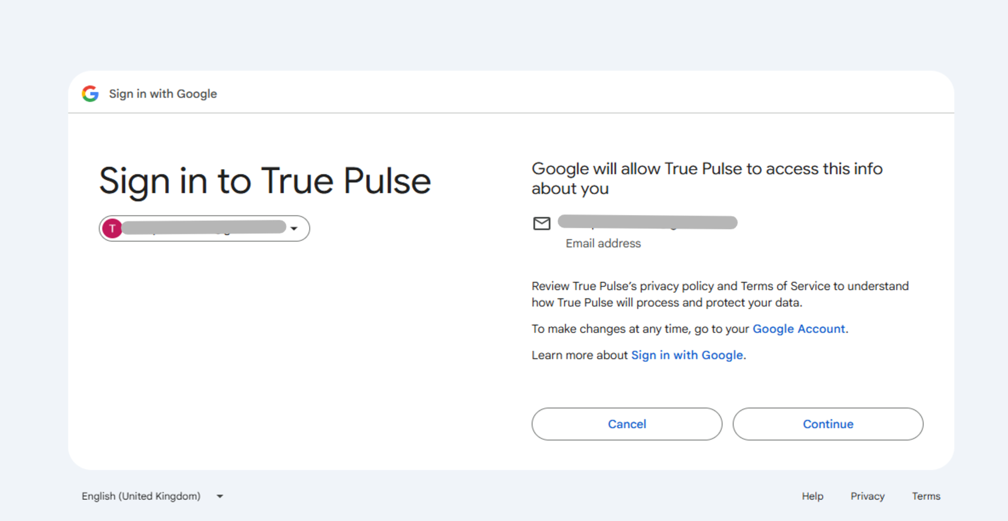Click the Google G logo
1008x521 pixels.
90,93
